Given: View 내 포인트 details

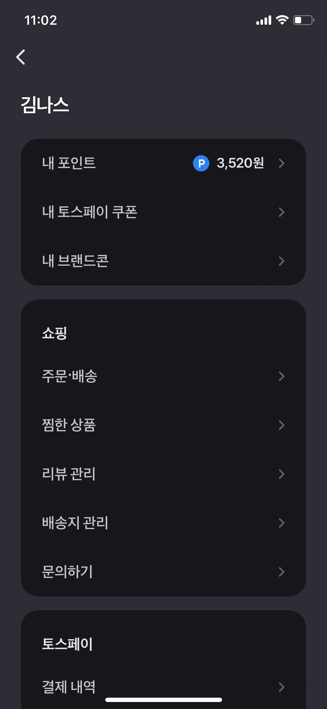Looking at the screenshot, I should coord(163,163).
